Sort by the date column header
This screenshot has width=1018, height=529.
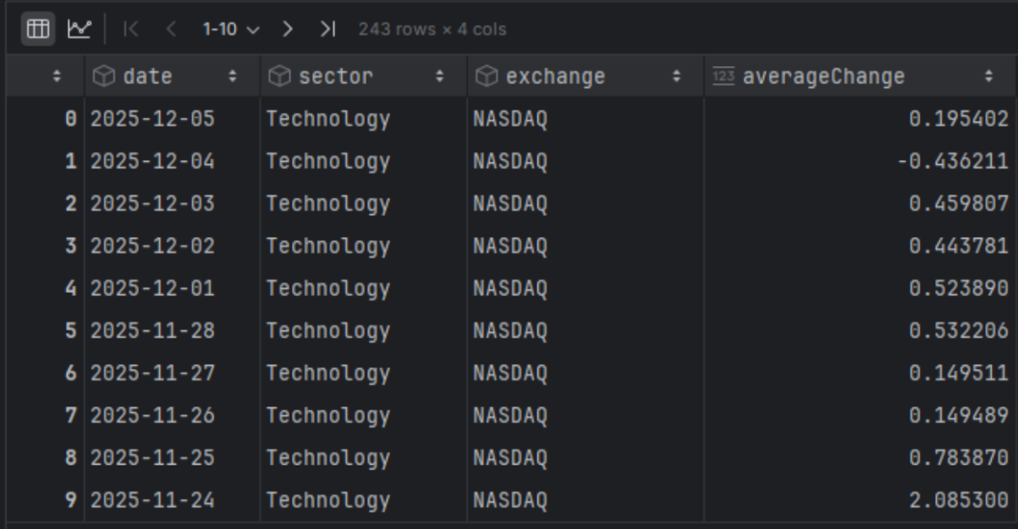(x=147, y=77)
